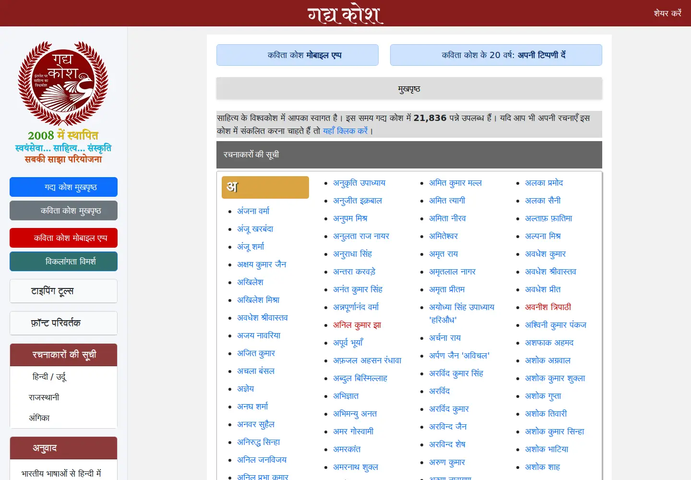
Task: Click the अ letter heading box
Action: pyautogui.click(x=265, y=187)
